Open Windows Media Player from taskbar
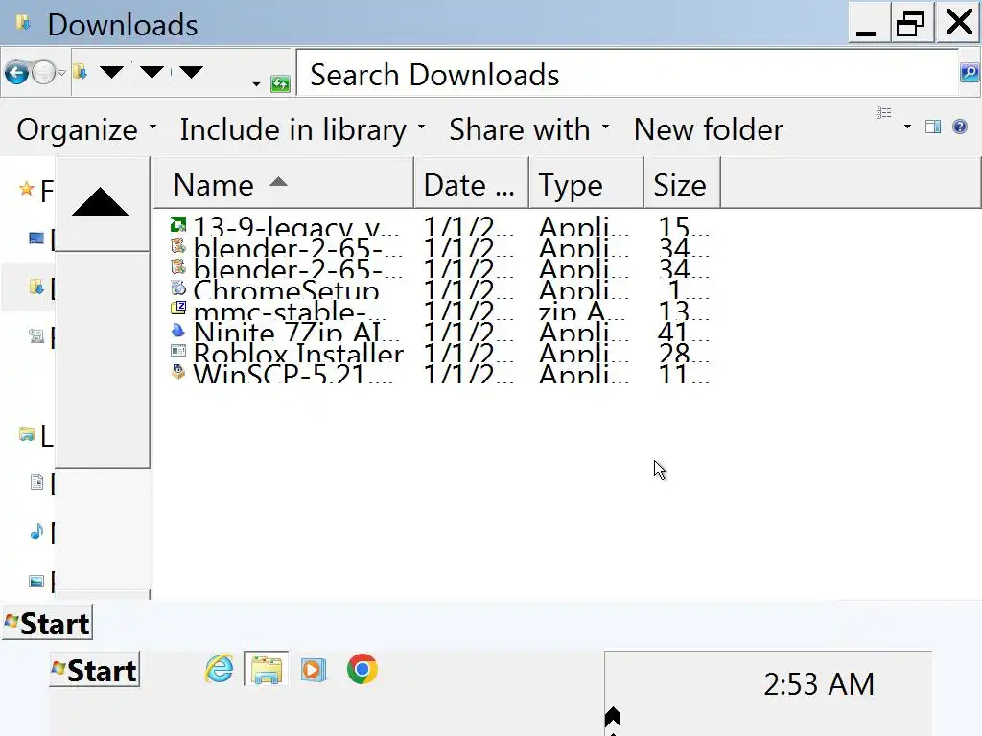 (314, 669)
